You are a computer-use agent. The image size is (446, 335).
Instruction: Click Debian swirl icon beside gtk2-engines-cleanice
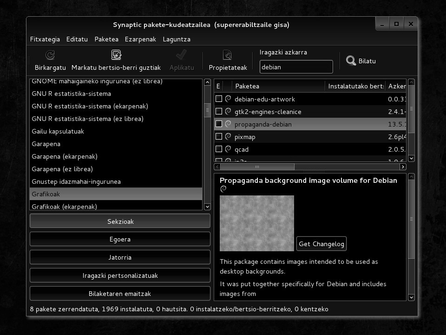[x=228, y=111]
